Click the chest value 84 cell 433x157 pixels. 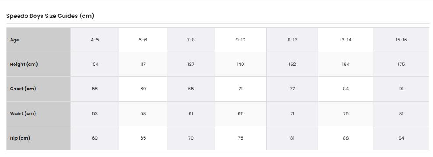point(346,89)
